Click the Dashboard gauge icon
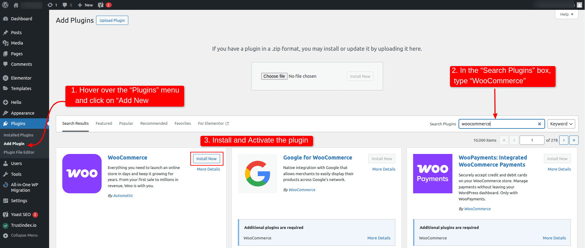Image resolution: width=585 pixels, height=248 pixels. click(x=6, y=19)
